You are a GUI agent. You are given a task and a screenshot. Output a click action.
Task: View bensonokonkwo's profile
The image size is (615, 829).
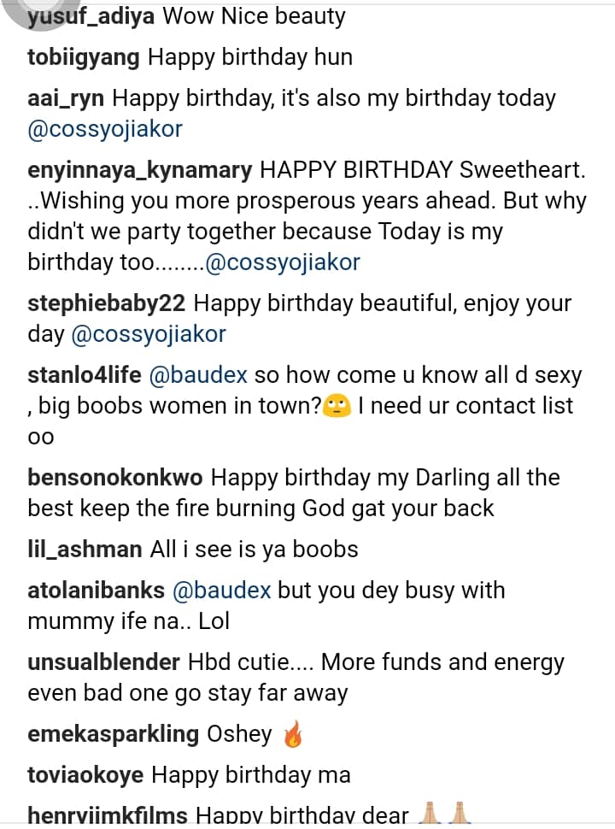[x=114, y=477]
